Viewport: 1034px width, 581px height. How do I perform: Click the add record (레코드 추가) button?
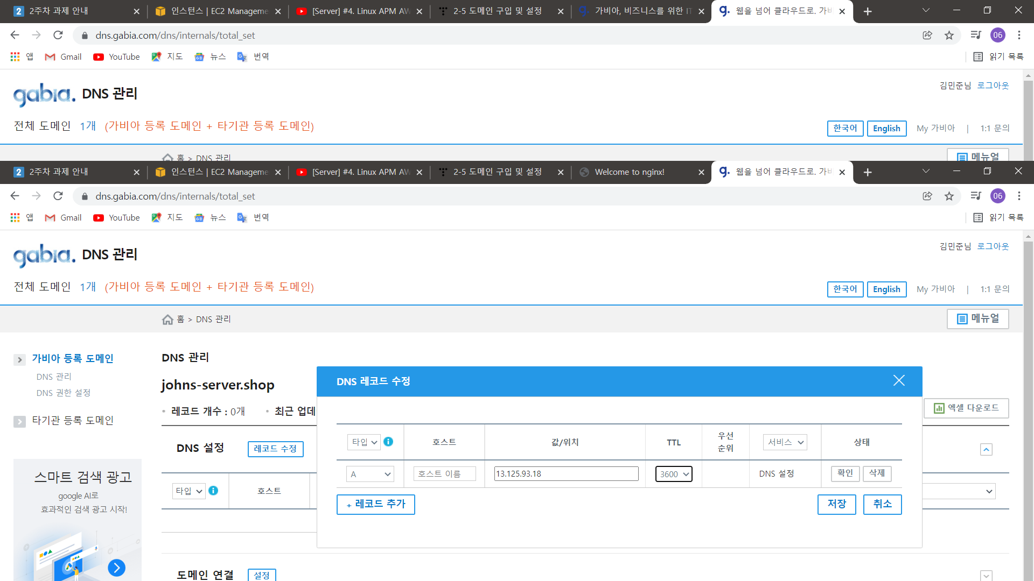click(x=376, y=504)
